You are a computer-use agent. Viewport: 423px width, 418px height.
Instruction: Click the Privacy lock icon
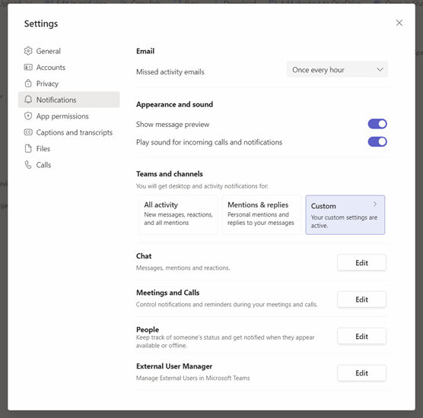[28, 84]
